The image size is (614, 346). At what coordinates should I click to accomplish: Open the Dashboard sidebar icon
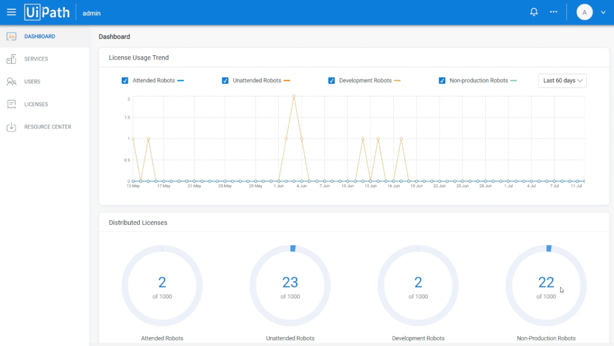pyautogui.click(x=11, y=36)
